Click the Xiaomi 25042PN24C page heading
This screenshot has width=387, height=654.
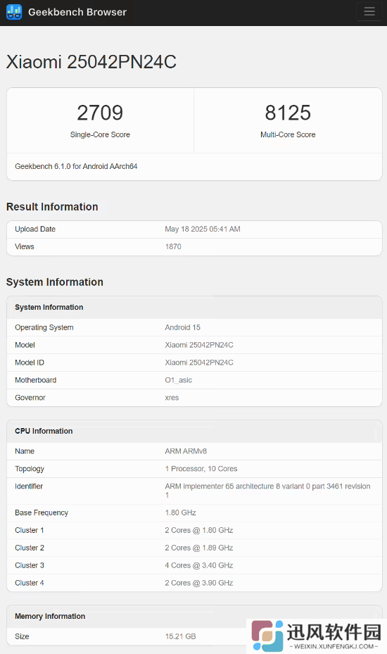(91, 62)
